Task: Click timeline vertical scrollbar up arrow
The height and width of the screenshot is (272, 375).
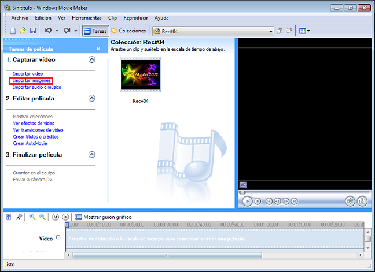Action: tap(368, 232)
